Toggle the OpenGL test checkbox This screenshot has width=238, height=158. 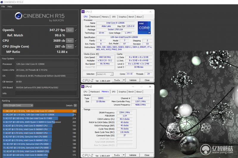76,30
